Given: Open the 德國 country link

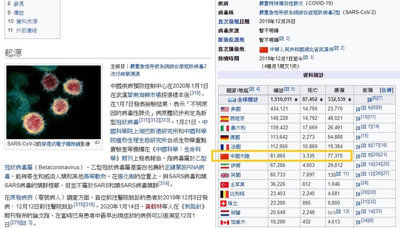Looking at the screenshot, I should pyautogui.click(x=235, y=137).
